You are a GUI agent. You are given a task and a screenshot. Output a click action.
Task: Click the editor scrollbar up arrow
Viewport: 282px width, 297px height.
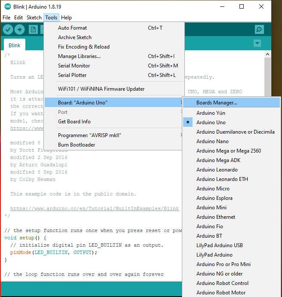pos(267,54)
